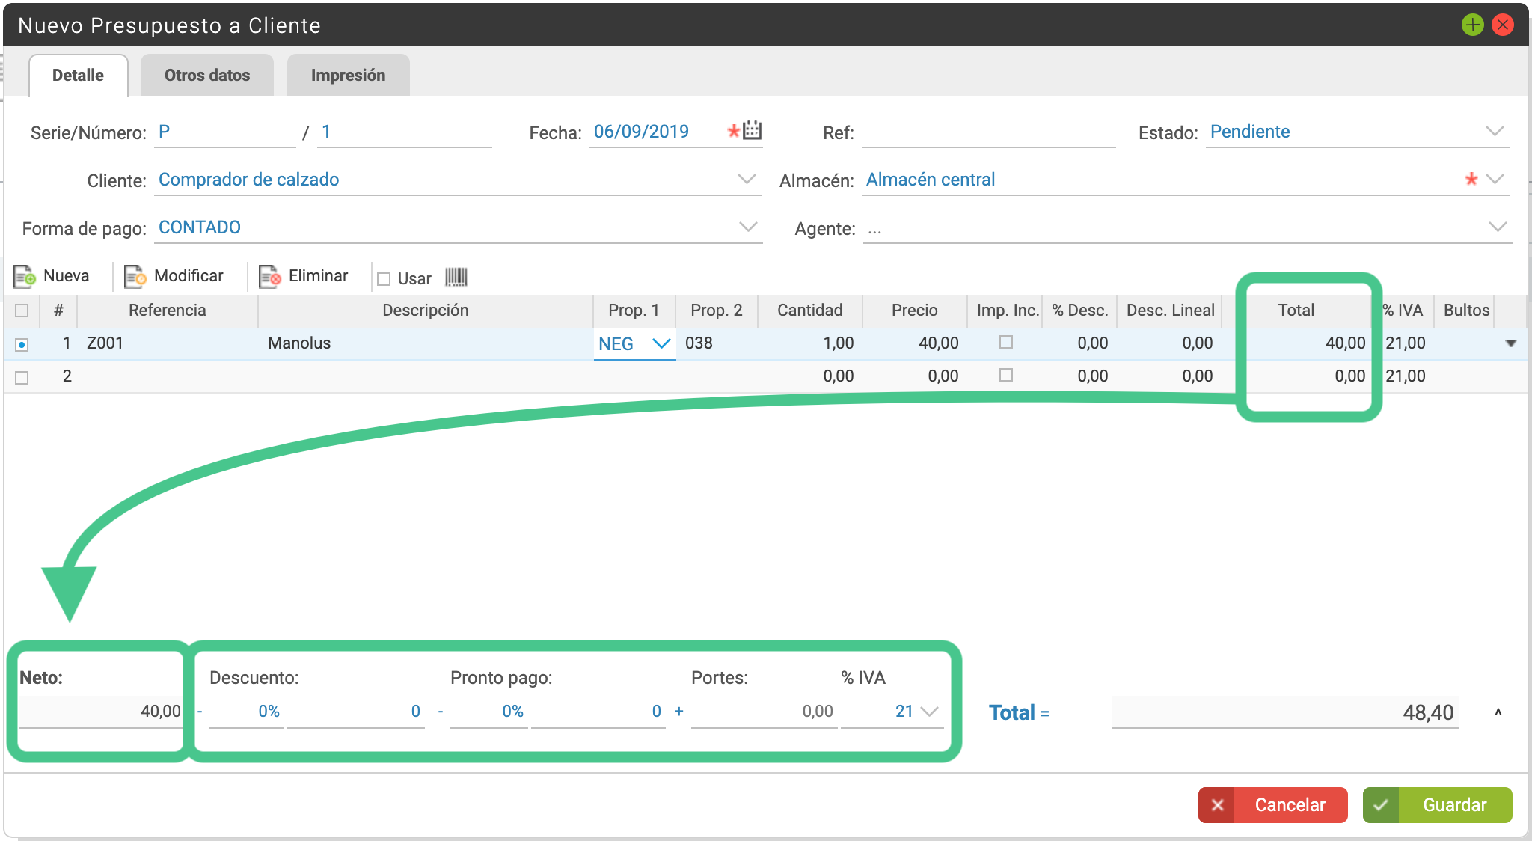Switch to the Otros datos tab

coord(207,75)
